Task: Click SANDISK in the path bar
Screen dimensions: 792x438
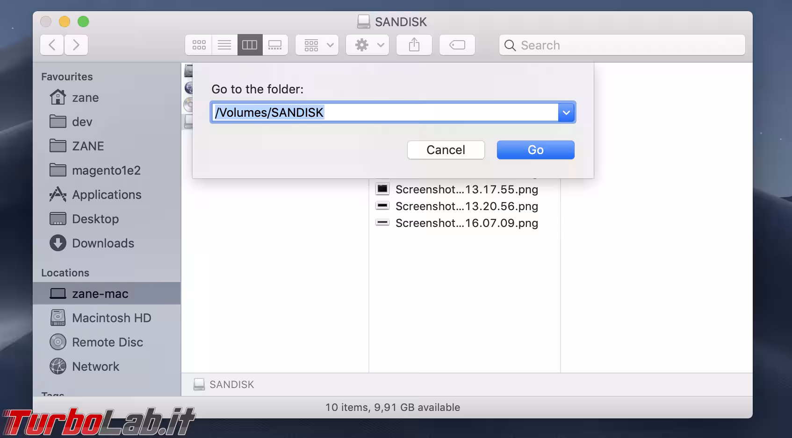Action: tap(224, 384)
